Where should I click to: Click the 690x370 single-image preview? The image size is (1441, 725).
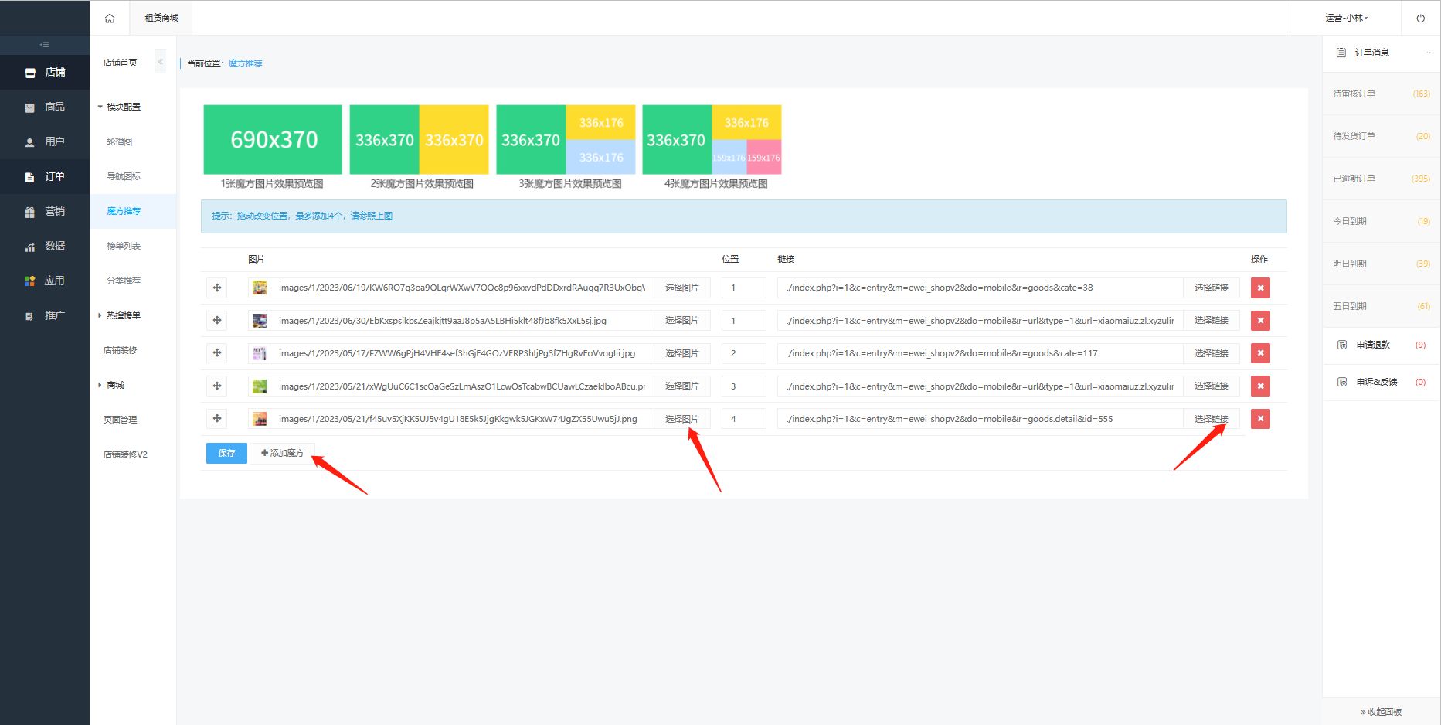[x=273, y=140]
